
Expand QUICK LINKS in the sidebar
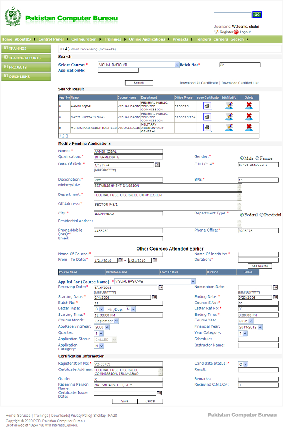(x=26, y=77)
